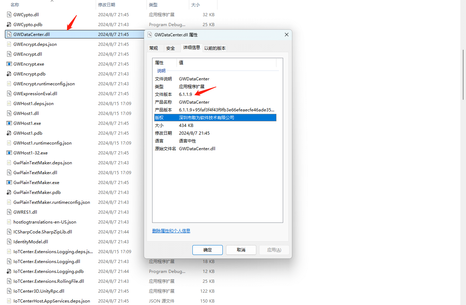The height and width of the screenshot is (305, 466).
Task: Click the ICSharpCode.SharpZipLib.dll file icon
Action: click(9, 232)
